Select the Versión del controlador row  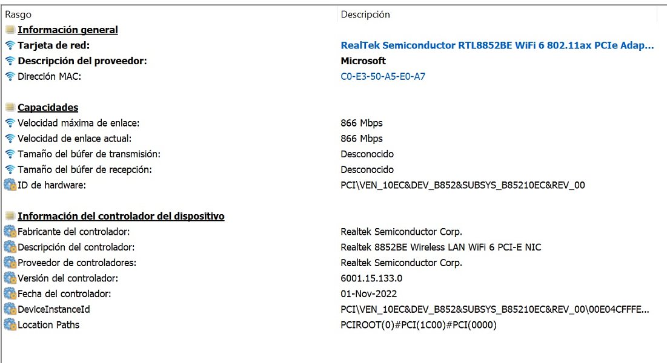[x=333, y=278]
